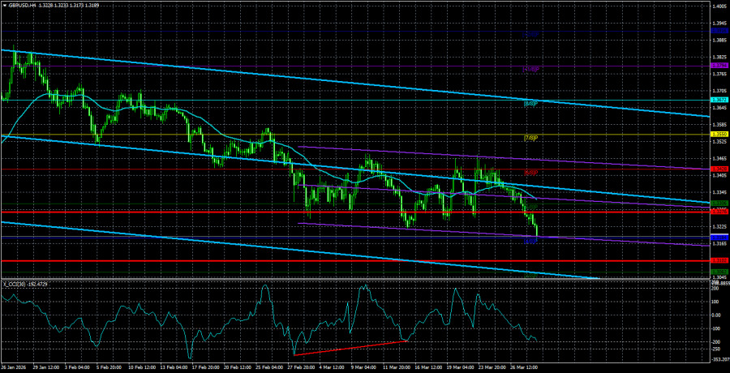Select the cyan [8/8]P Murray level label
The image size is (730, 373).
pyautogui.click(x=531, y=105)
